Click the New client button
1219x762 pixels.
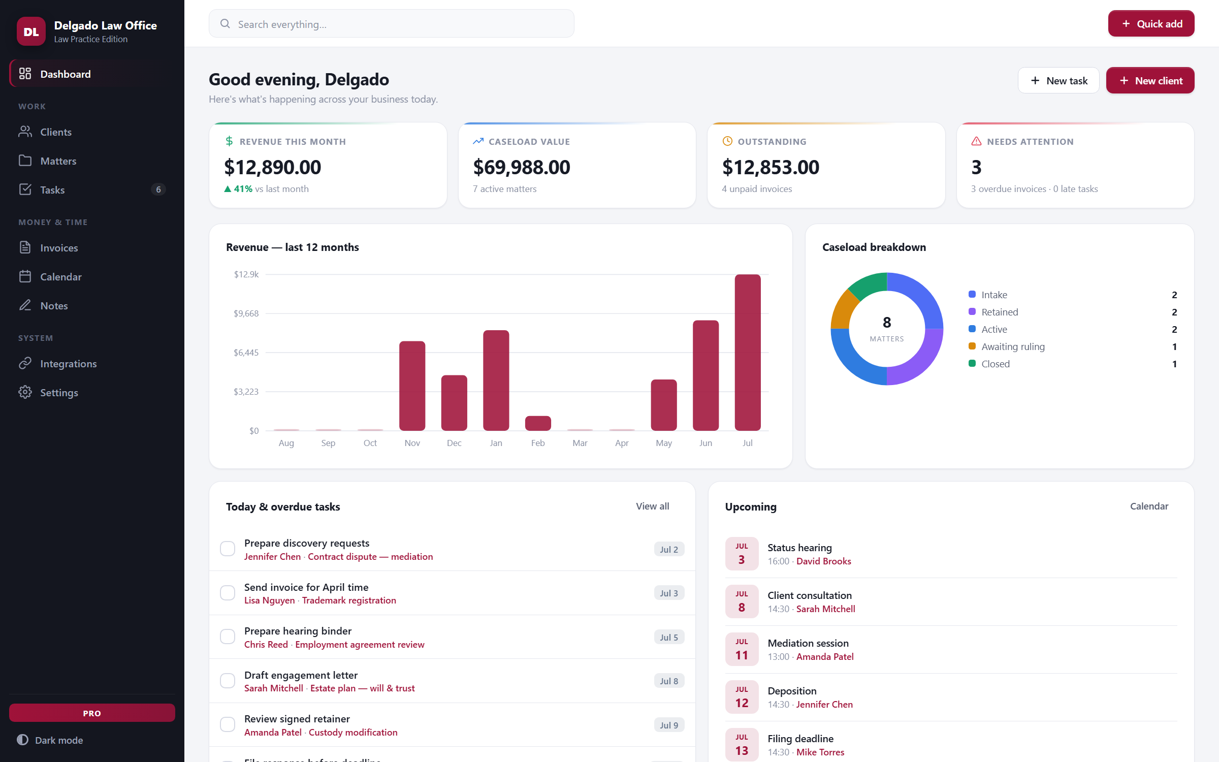pos(1150,80)
